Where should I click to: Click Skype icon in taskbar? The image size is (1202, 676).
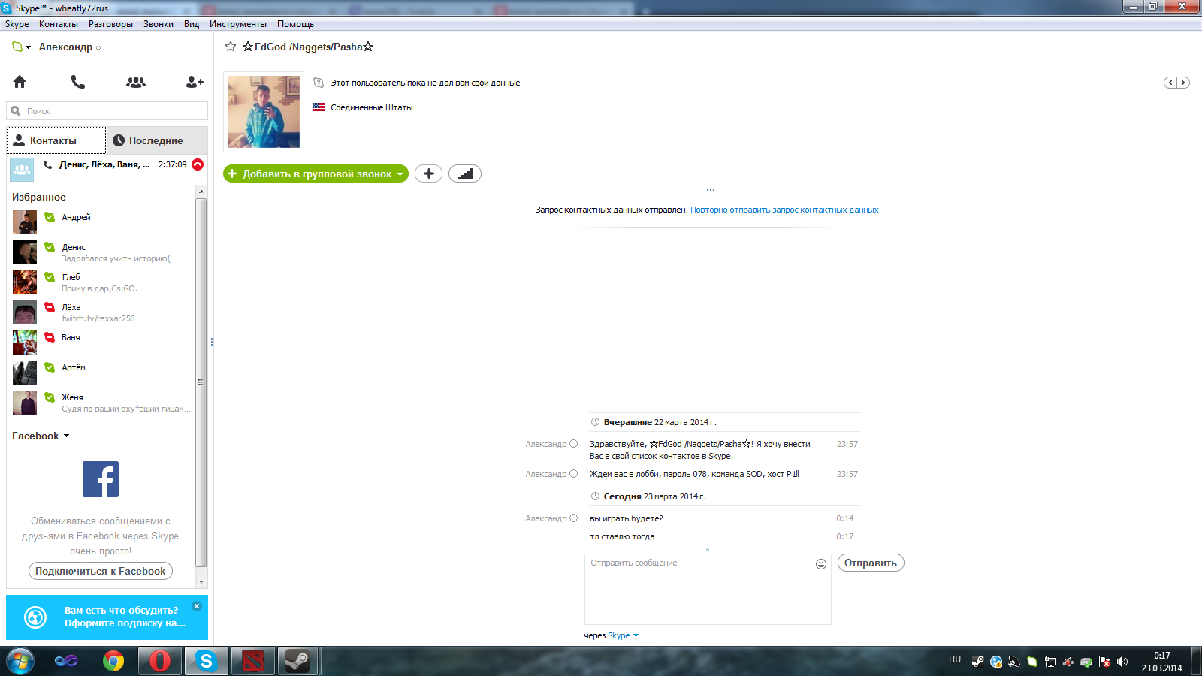206,662
